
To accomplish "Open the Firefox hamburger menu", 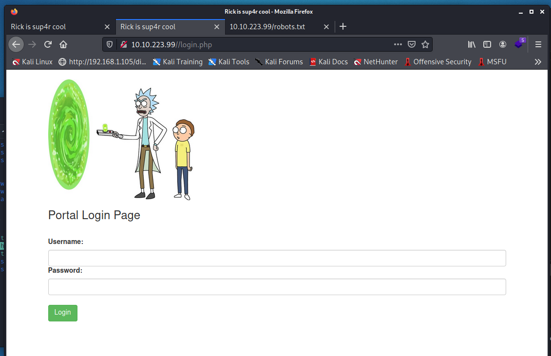I will tap(538, 44).
